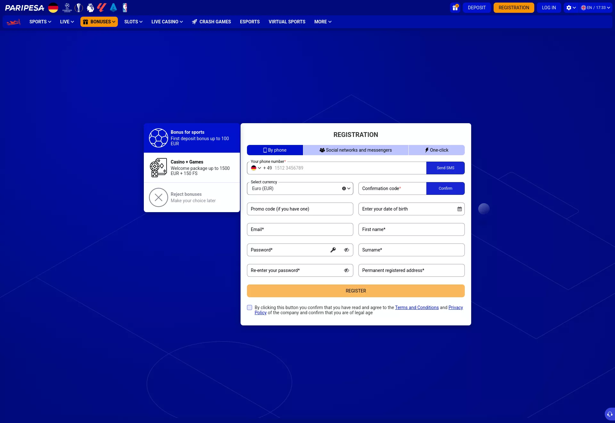This screenshot has height=423, width=615.
Task: Open the support headset chat icon
Action: tap(610, 414)
